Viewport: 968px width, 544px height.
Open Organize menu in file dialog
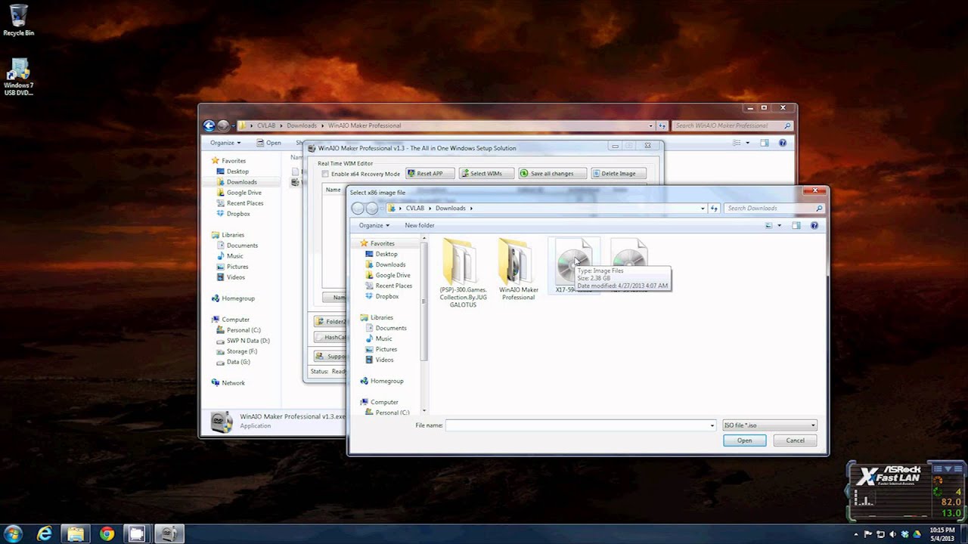(374, 225)
